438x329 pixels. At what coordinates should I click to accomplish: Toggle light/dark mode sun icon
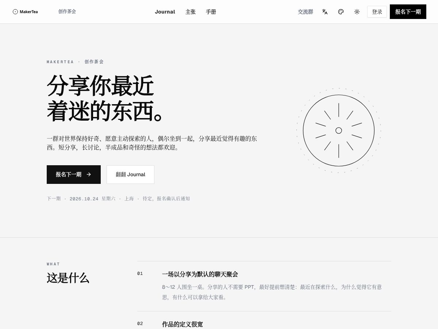(x=357, y=12)
